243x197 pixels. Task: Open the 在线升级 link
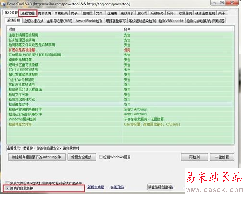coord(117,187)
